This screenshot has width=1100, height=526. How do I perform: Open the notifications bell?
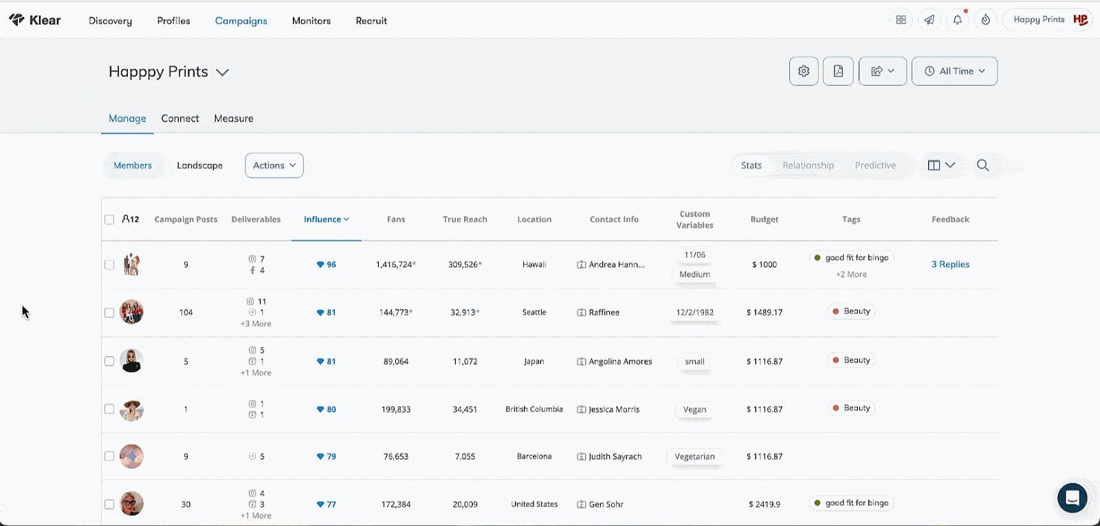coord(957,20)
